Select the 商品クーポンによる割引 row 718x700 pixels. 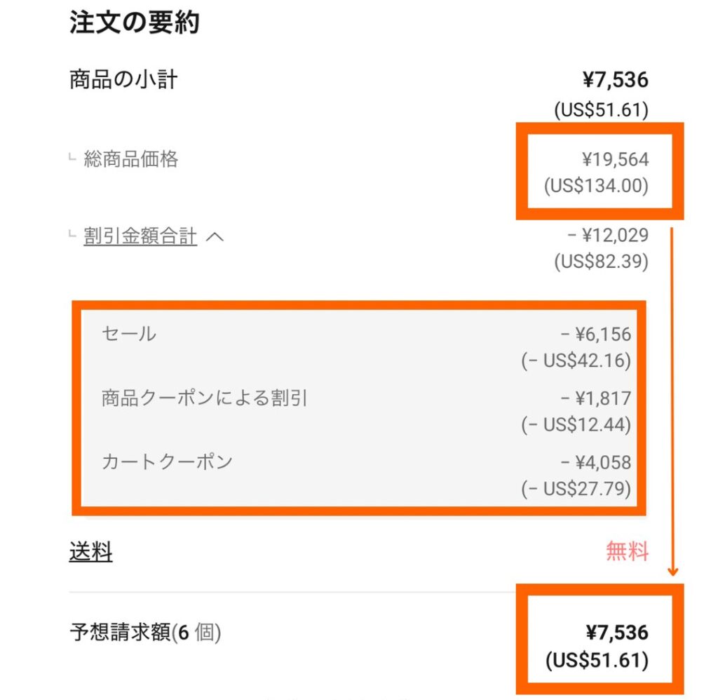[359, 411]
